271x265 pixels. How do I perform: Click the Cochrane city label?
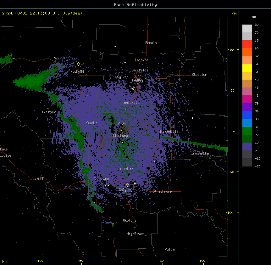[101, 179]
